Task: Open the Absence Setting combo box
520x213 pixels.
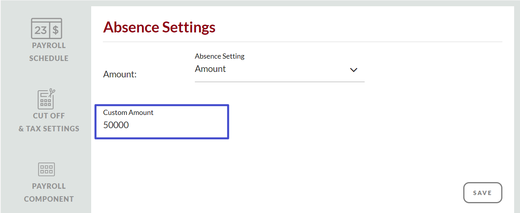Action: [279, 70]
